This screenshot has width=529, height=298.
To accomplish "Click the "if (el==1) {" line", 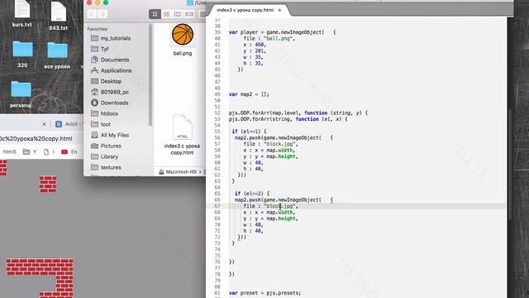I will click(x=250, y=132).
